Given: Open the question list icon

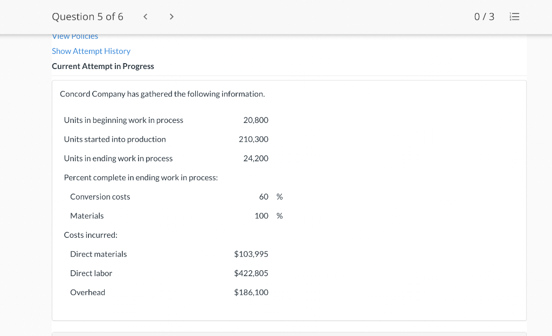Looking at the screenshot, I should coord(514,17).
